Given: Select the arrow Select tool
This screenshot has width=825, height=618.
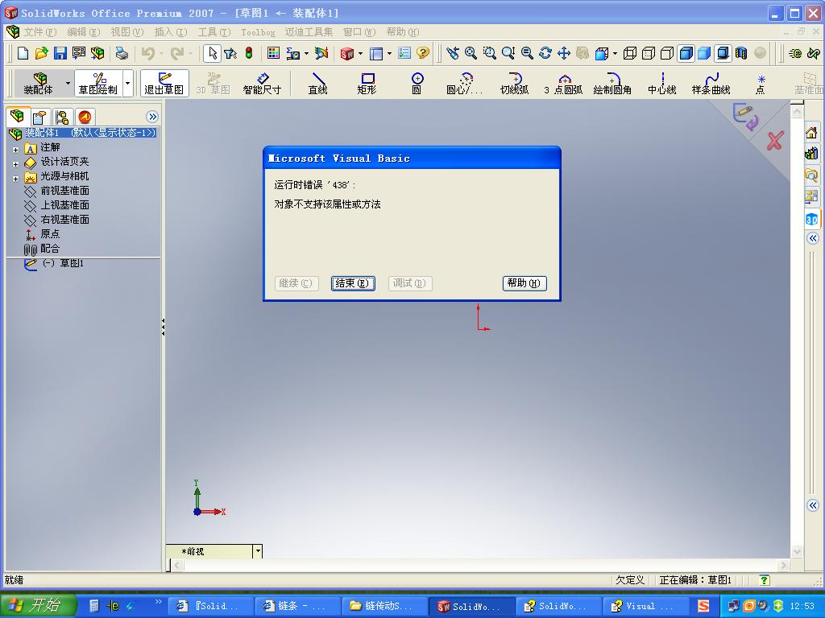Looking at the screenshot, I should [212, 53].
